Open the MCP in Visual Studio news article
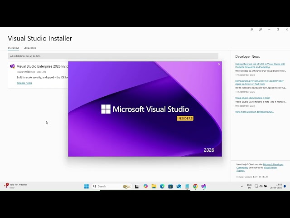 [x=260, y=65]
